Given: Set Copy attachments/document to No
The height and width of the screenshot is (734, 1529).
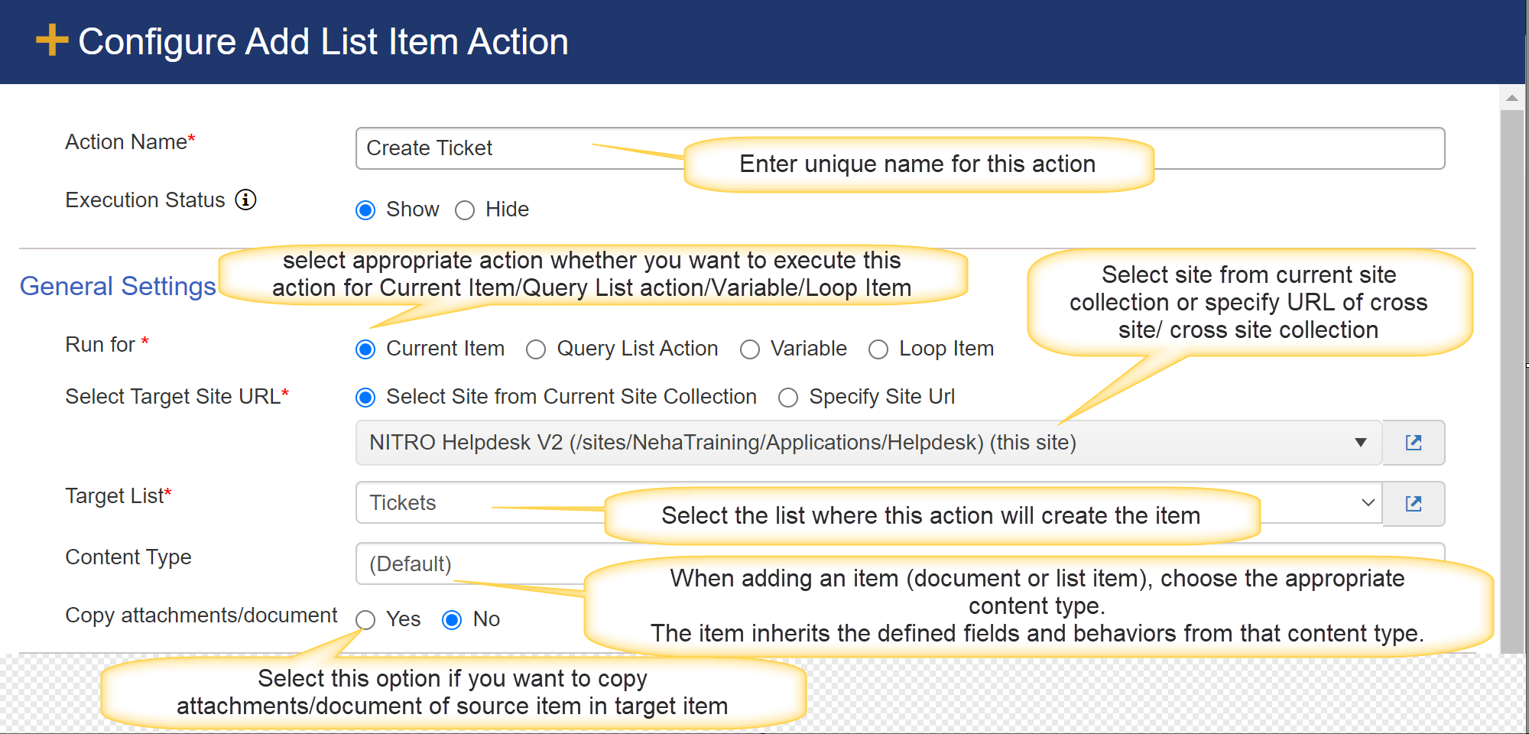Looking at the screenshot, I should click(452, 620).
